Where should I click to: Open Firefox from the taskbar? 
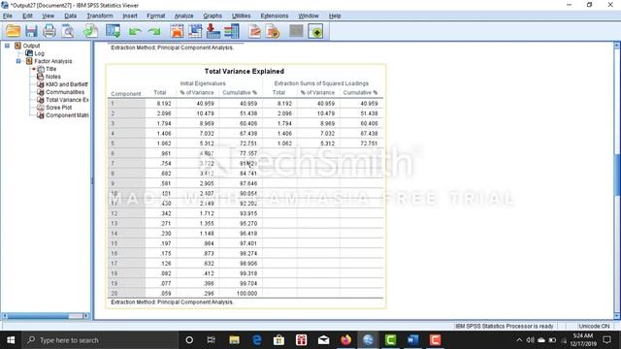pos(345,340)
